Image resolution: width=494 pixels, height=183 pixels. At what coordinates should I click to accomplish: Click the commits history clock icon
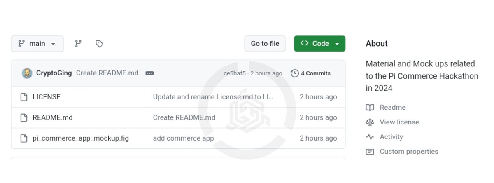[x=295, y=73]
